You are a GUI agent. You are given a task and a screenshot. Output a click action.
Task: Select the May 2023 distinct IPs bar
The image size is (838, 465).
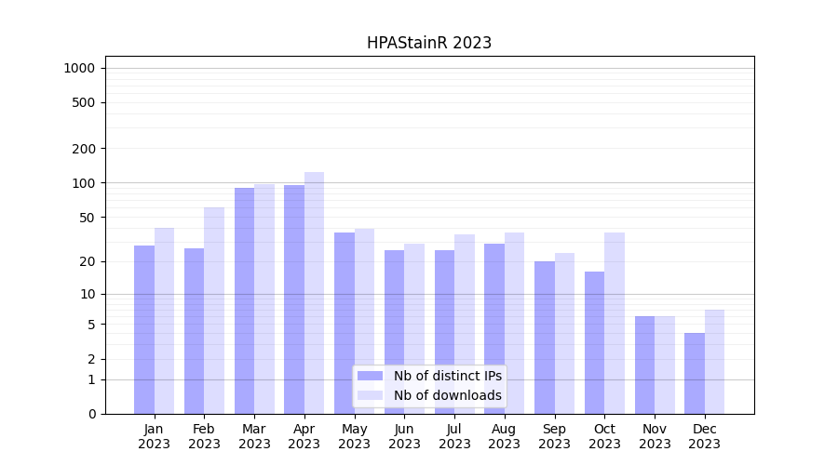(x=345, y=323)
